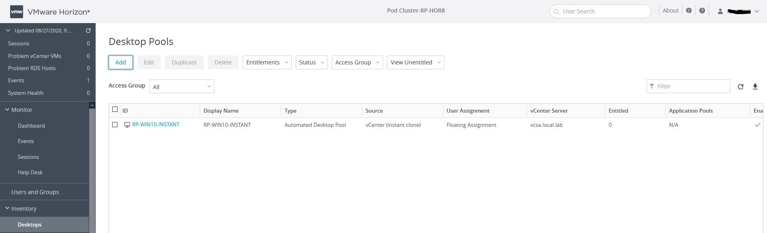Screen dimensions: 767x233
Task: Collapse the Monitor section
Action: point(7,110)
